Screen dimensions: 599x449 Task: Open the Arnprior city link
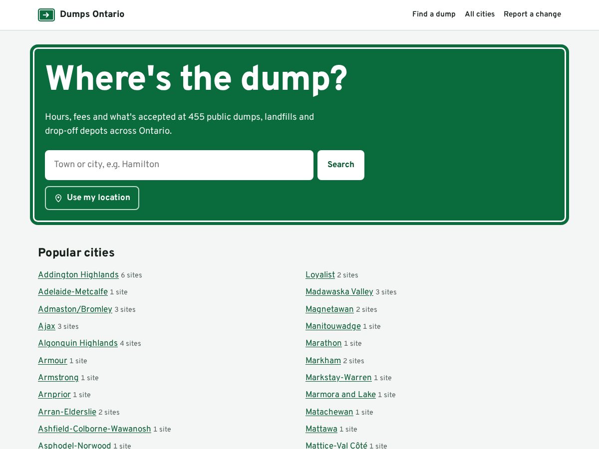(54, 395)
